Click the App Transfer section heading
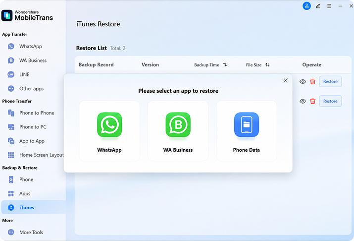Screen dimensions: 354x241 point(15,34)
